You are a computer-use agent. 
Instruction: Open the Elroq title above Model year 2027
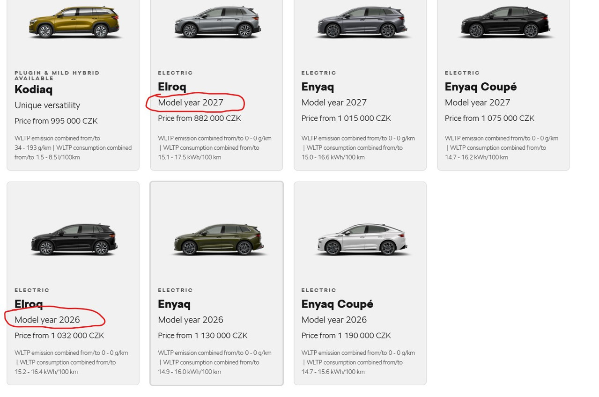172,87
